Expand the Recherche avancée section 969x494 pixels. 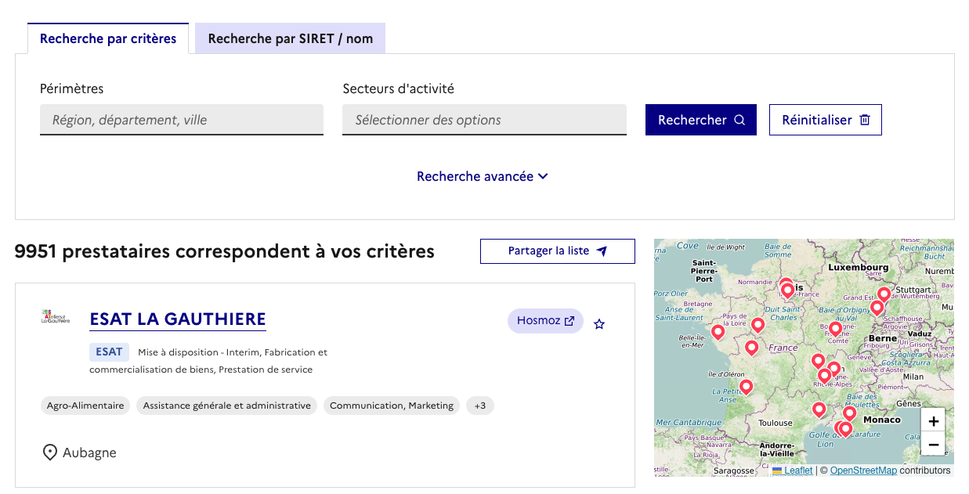tap(483, 176)
